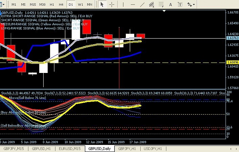The height and width of the screenshot is (152, 239).
Task: Open the GBPUSD,H1 chart tab
Action: coord(41,149)
